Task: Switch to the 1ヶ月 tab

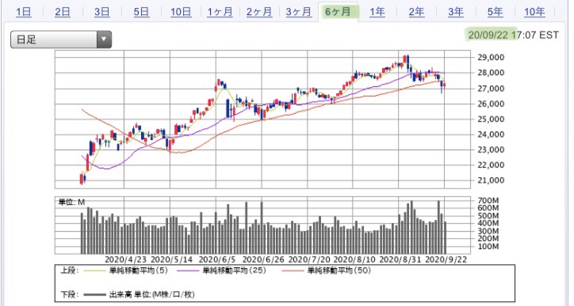Action: 220,12
